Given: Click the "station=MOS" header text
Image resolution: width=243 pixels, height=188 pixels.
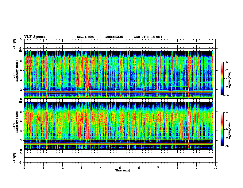Looking at the screenshot, I should 114,37.
